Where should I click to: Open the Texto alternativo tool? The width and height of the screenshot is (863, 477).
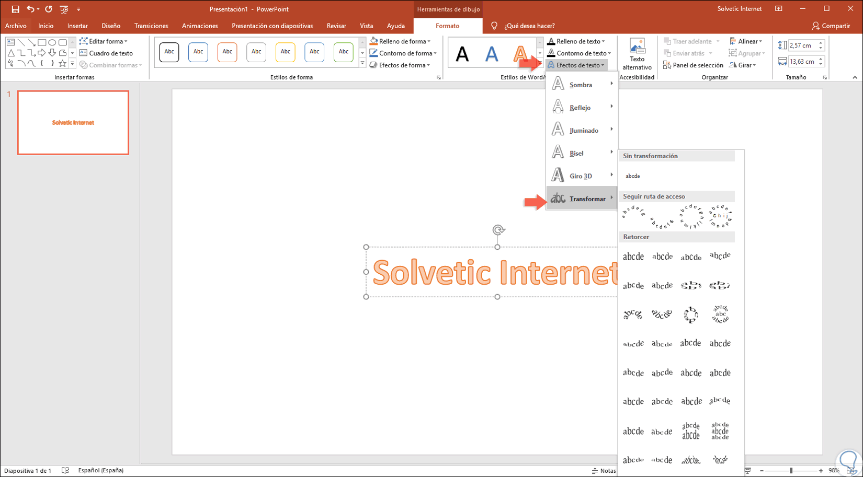click(637, 54)
